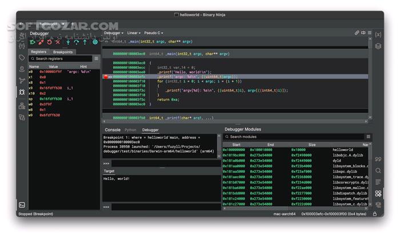The width and height of the screenshot is (400, 238).
Task: Click the Debugger console command input field
Action: tap(166, 163)
